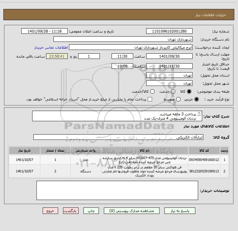Click the خروج exit button
This screenshot has width=238, height=231.
pos(50,211)
